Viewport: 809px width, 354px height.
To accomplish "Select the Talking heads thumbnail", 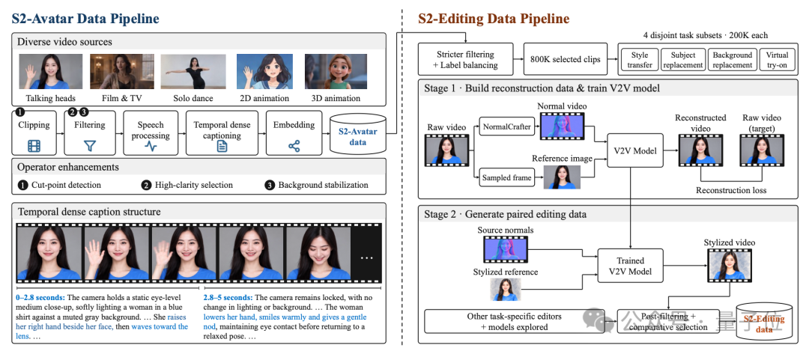I will [x=51, y=72].
